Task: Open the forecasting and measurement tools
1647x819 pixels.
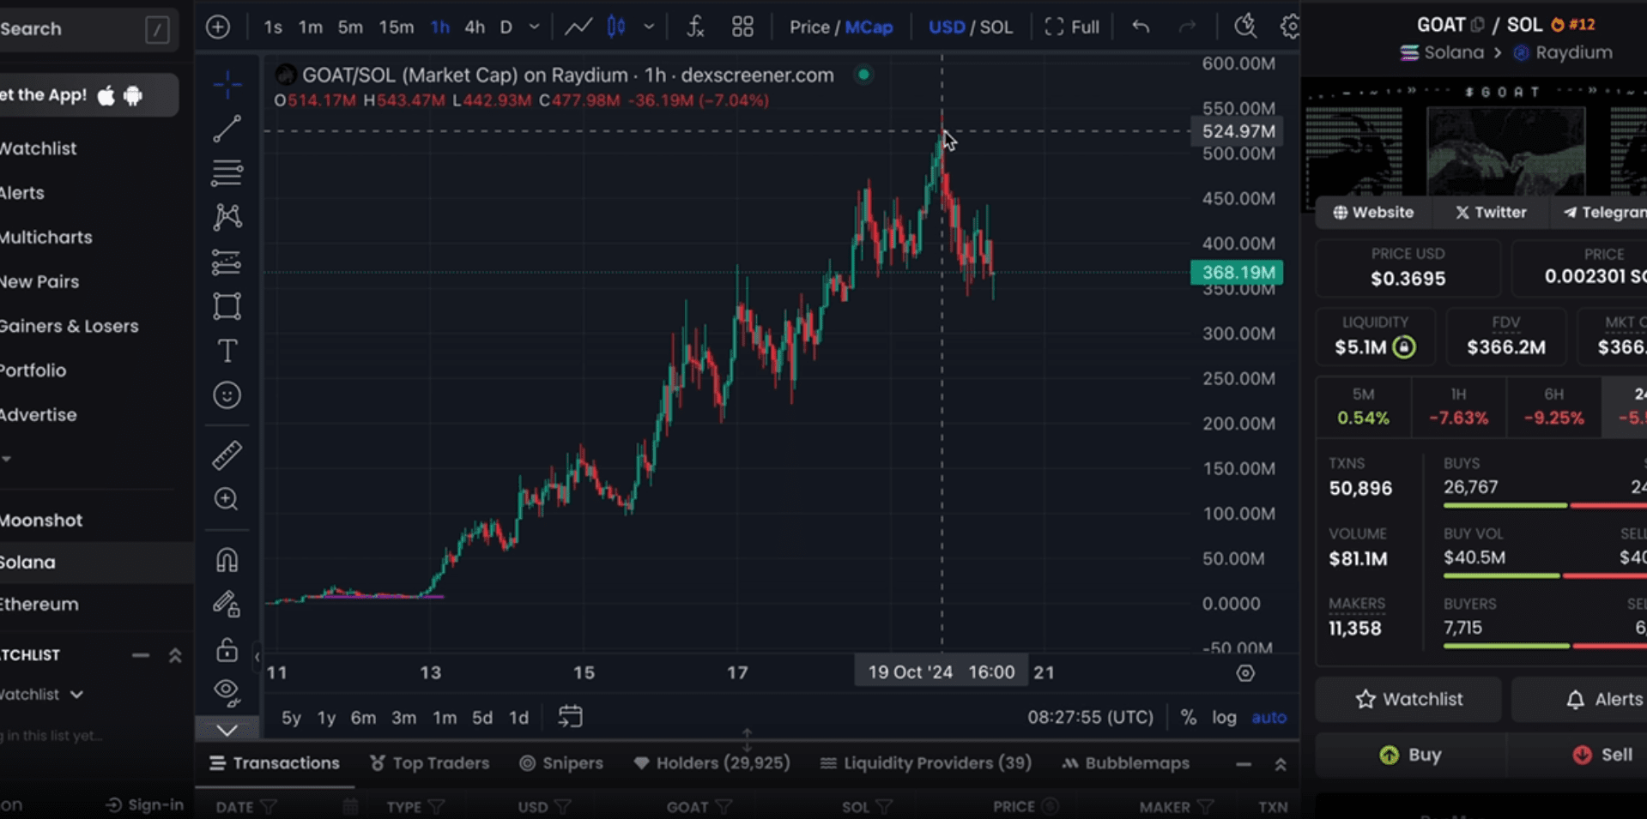Action: tap(227, 262)
